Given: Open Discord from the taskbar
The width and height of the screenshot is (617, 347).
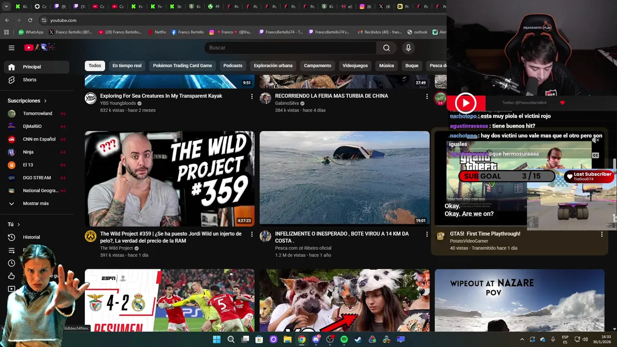Looking at the screenshot, I should click(316, 339).
